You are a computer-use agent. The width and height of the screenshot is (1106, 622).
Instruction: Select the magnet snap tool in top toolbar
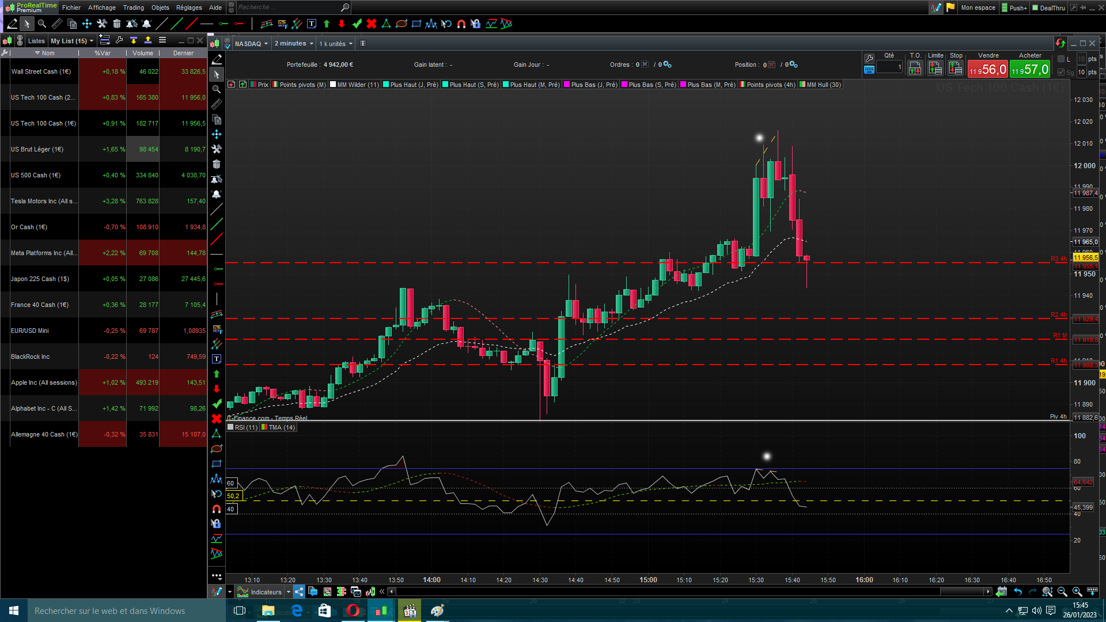461,24
